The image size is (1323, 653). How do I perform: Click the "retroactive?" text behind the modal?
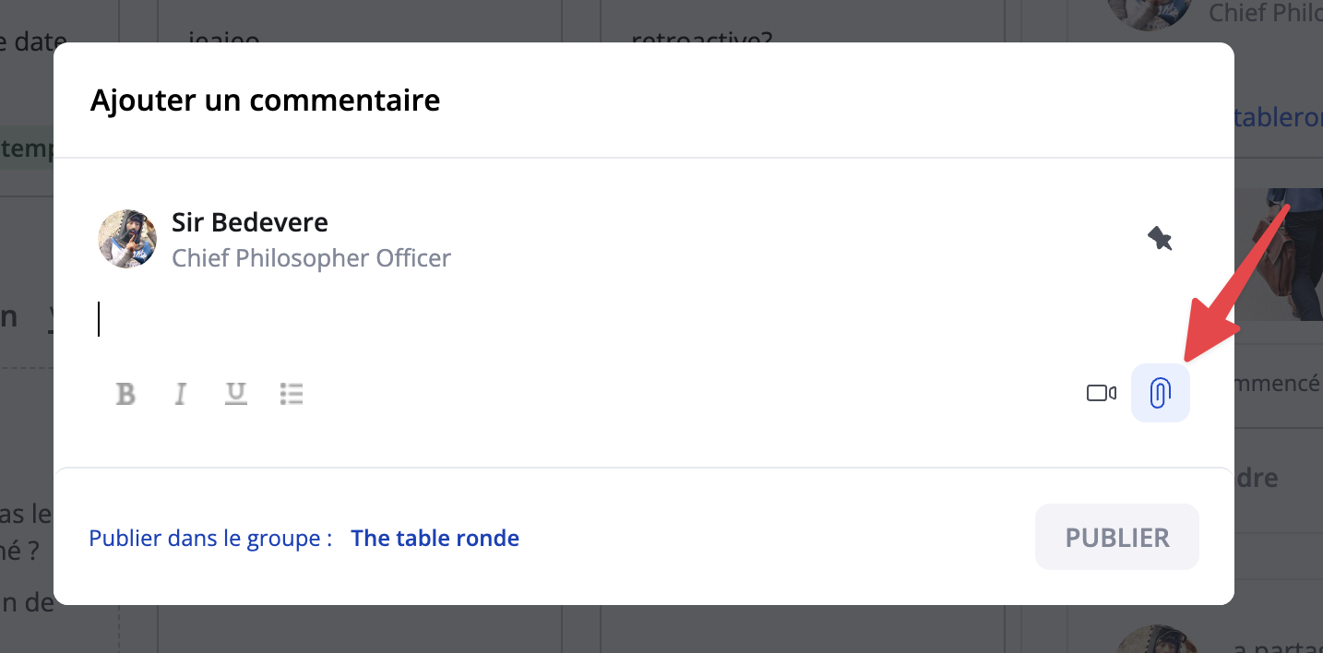click(701, 37)
